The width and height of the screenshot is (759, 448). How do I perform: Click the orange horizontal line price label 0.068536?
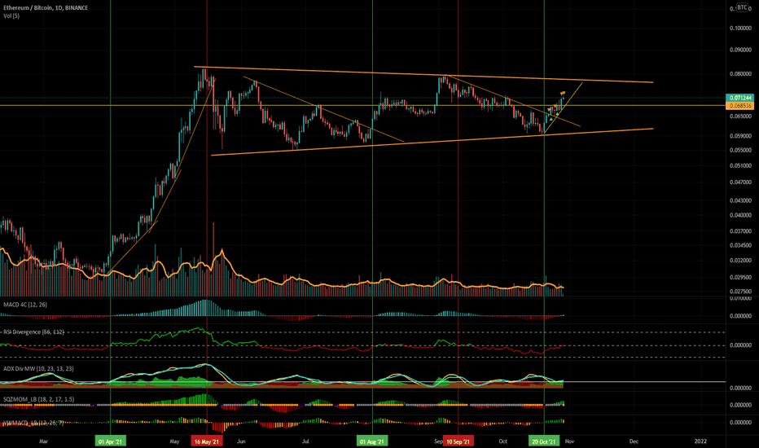tap(740, 106)
